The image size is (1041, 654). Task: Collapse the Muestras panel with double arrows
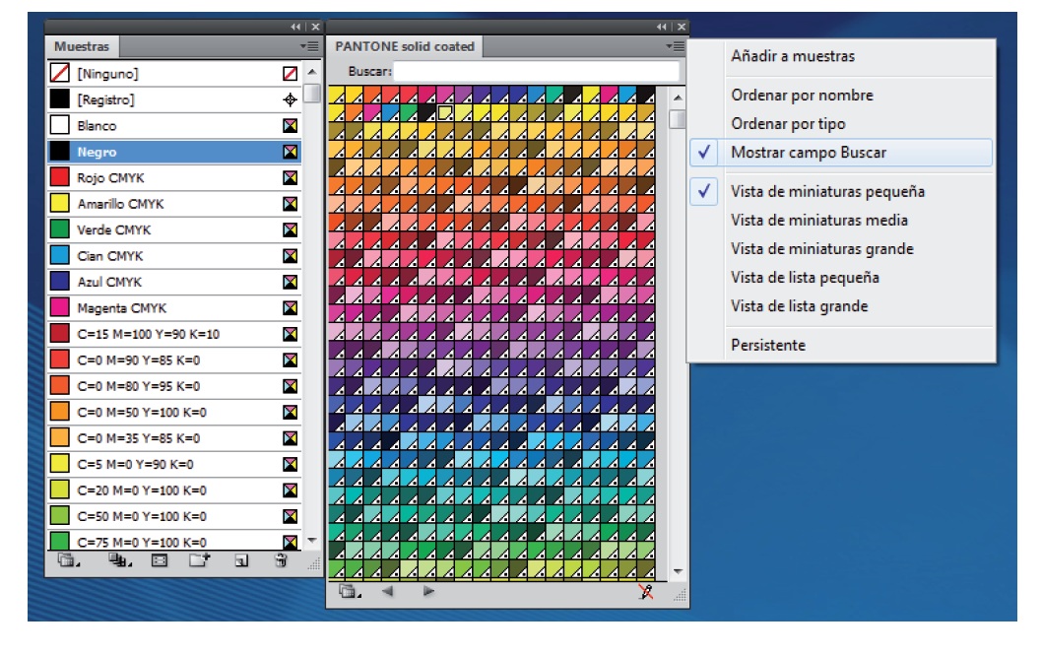coord(295,27)
